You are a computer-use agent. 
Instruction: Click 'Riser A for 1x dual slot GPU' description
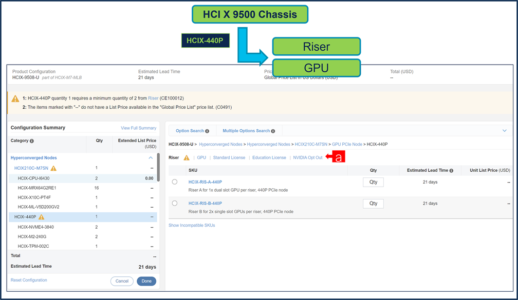coord(238,190)
